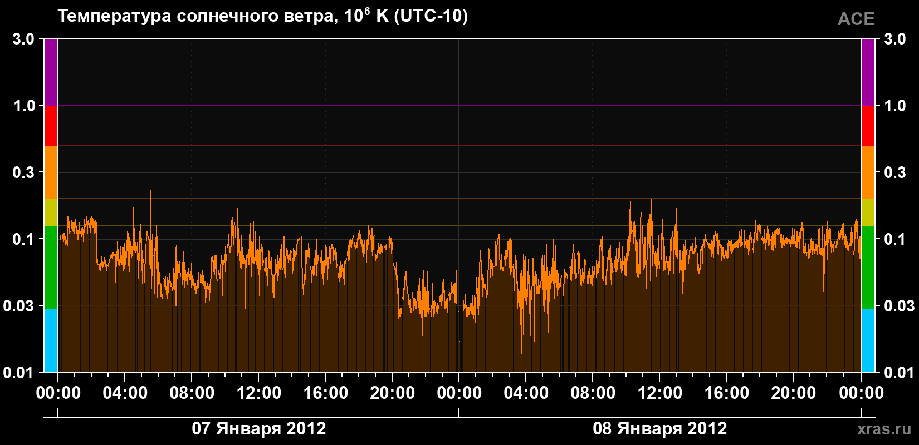Image resolution: width=919 pixels, height=445 pixels.
Task: Click the xras.ru watermark text
Action: 884,429
